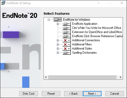
Task: Click the Disk Cost button
Action: 29,94
